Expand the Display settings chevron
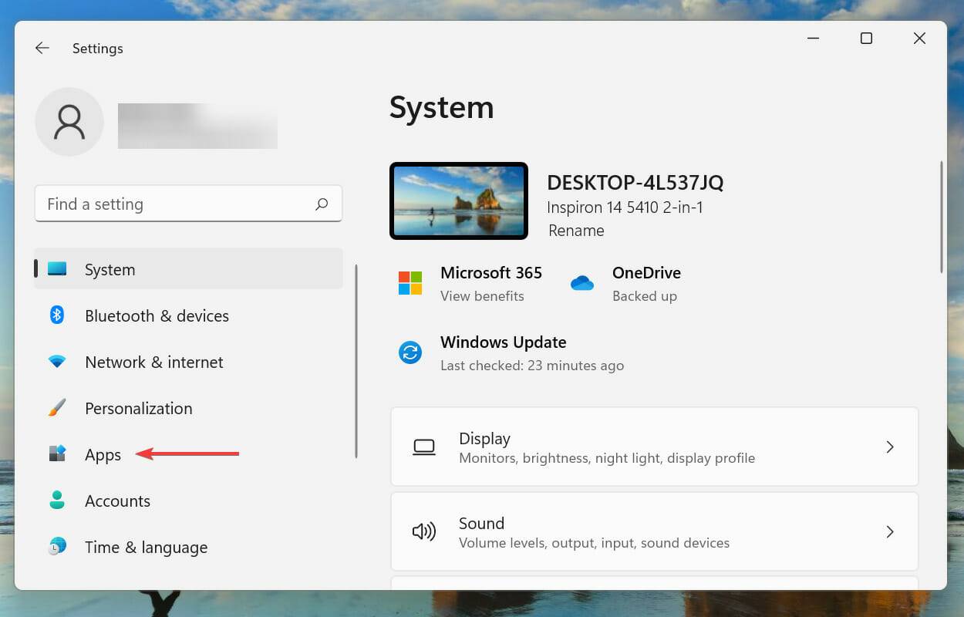 [890, 447]
